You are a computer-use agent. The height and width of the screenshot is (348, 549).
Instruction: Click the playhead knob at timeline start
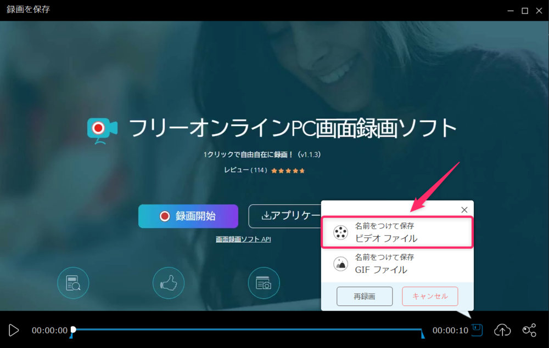pos(73,329)
